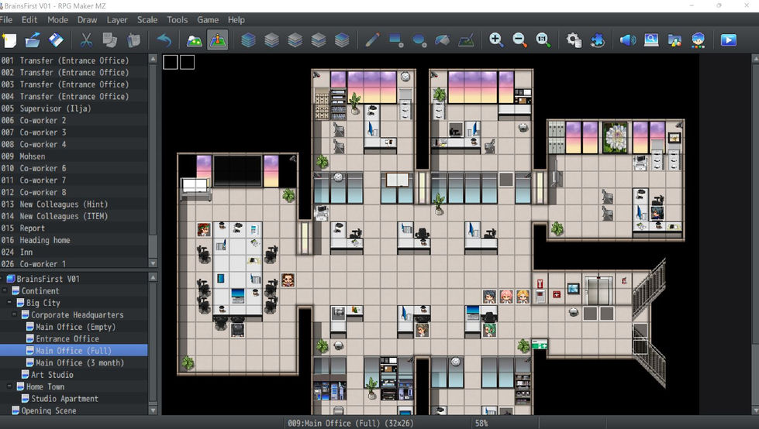Choose the Shadow Pen tool
Image resolution: width=759 pixels, height=429 pixels.
(x=466, y=40)
